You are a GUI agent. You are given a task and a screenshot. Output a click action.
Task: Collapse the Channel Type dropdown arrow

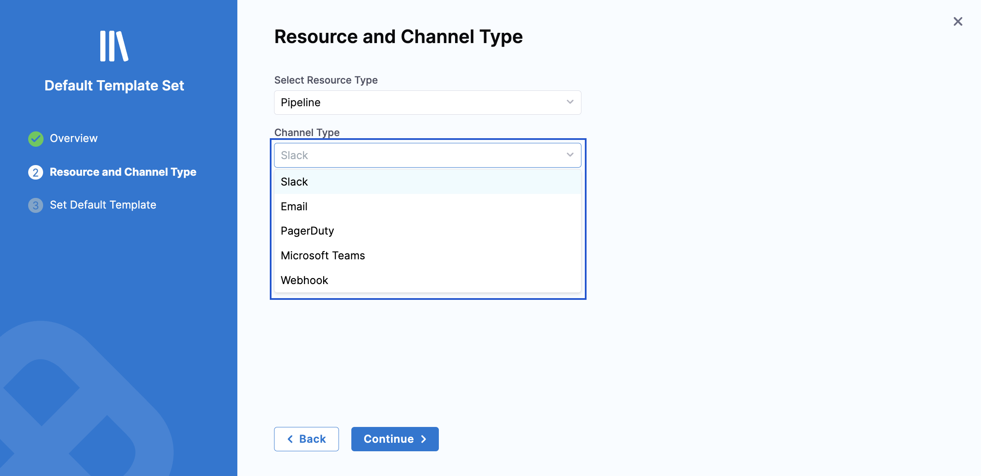(x=570, y=155)
